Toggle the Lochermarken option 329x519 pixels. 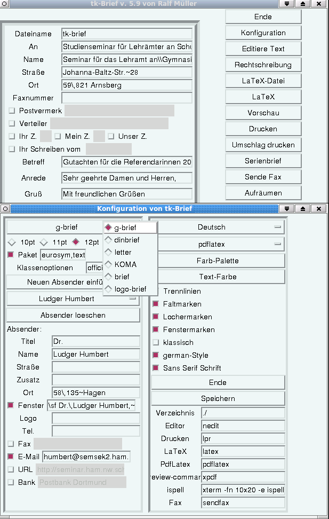coord(155,317)
